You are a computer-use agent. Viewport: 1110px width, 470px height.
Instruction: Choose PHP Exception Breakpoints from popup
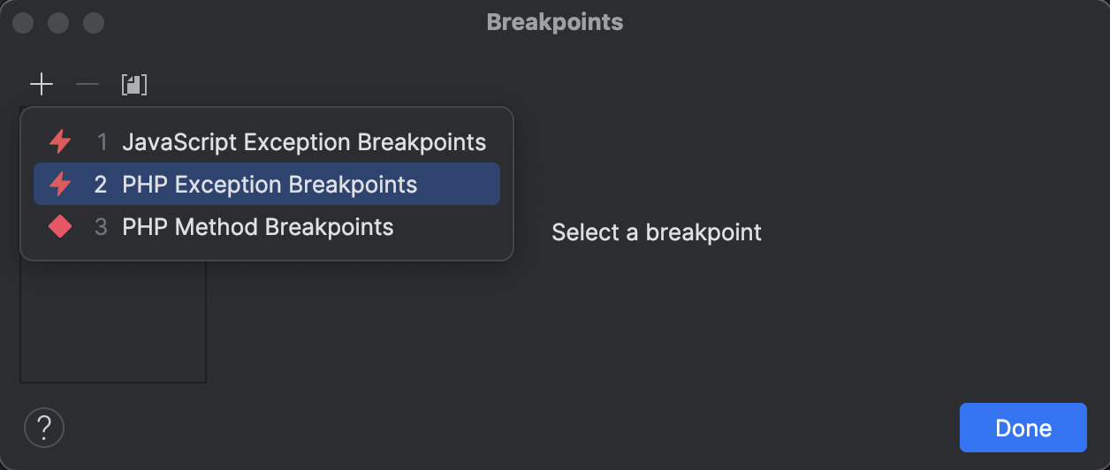(x=270, y=184)
